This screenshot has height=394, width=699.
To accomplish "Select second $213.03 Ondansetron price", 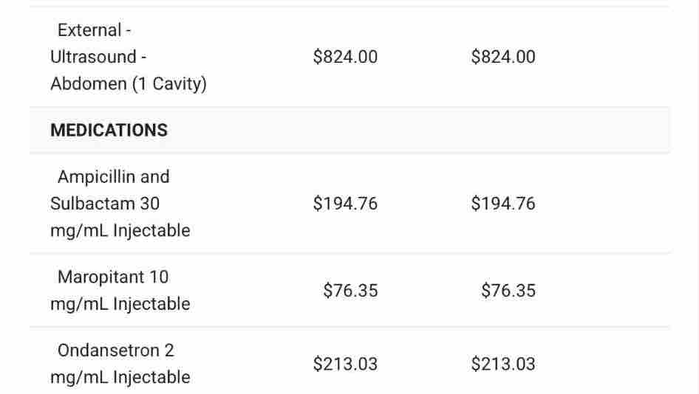I will pos(503,364).
